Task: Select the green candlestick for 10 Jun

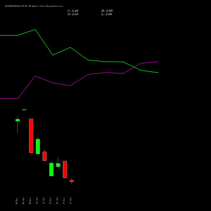Action: tap(38, 146)
